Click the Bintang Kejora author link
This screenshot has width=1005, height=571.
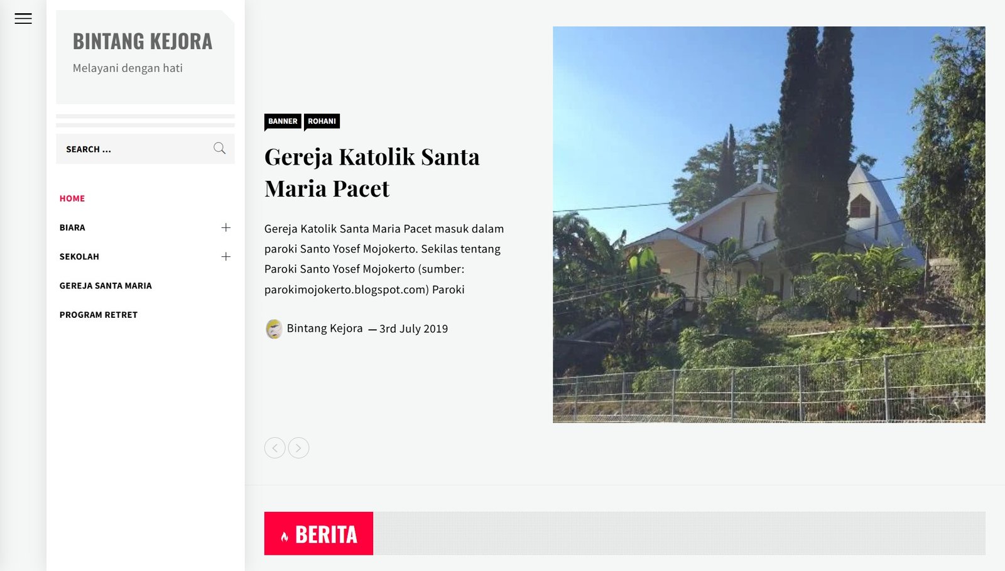325,329
